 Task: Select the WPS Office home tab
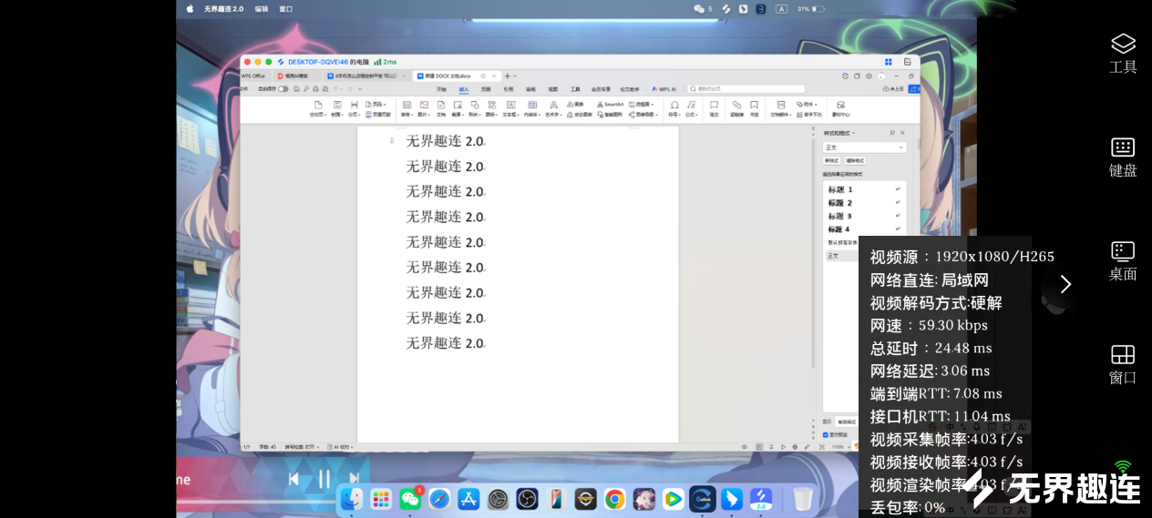tap(253, 76)
